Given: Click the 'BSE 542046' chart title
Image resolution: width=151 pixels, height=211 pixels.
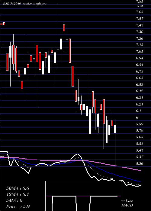Looking at the screenshot, I should pyautogui.click(x=12, y=4).
